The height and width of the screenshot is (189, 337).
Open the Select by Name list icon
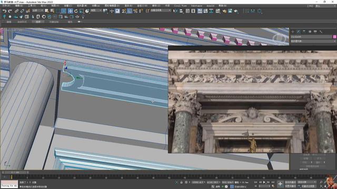[x=52, y=10]
